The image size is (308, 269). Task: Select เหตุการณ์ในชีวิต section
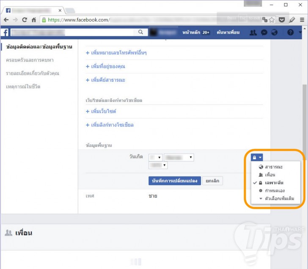click(23, 86)
